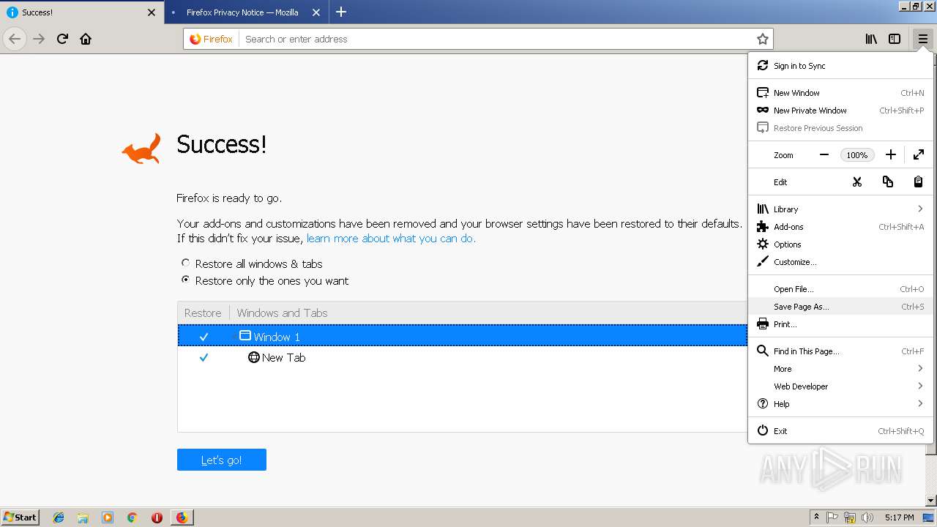Click the taskbar clock showing 5:17 PM
Viewport: 937px width, 527px height.
tap(899, 517)
